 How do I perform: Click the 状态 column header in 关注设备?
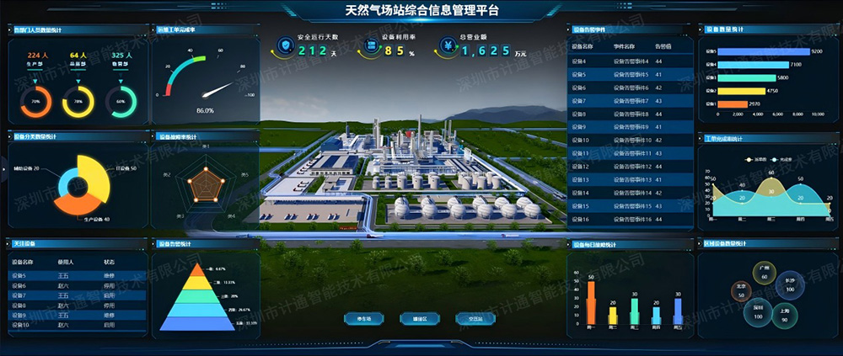coord(109,263)
